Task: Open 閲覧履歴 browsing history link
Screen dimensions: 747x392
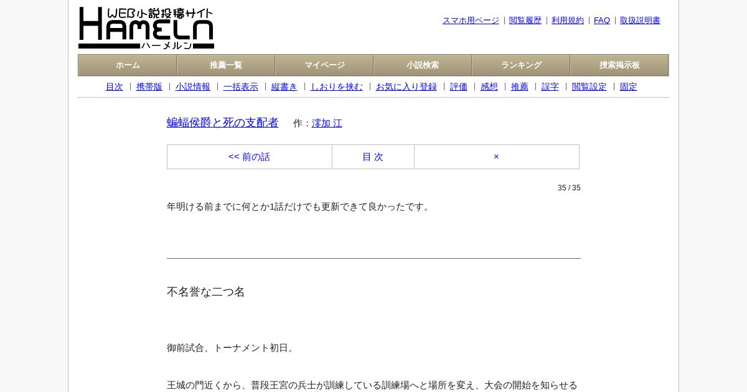Action: point(525,21)
